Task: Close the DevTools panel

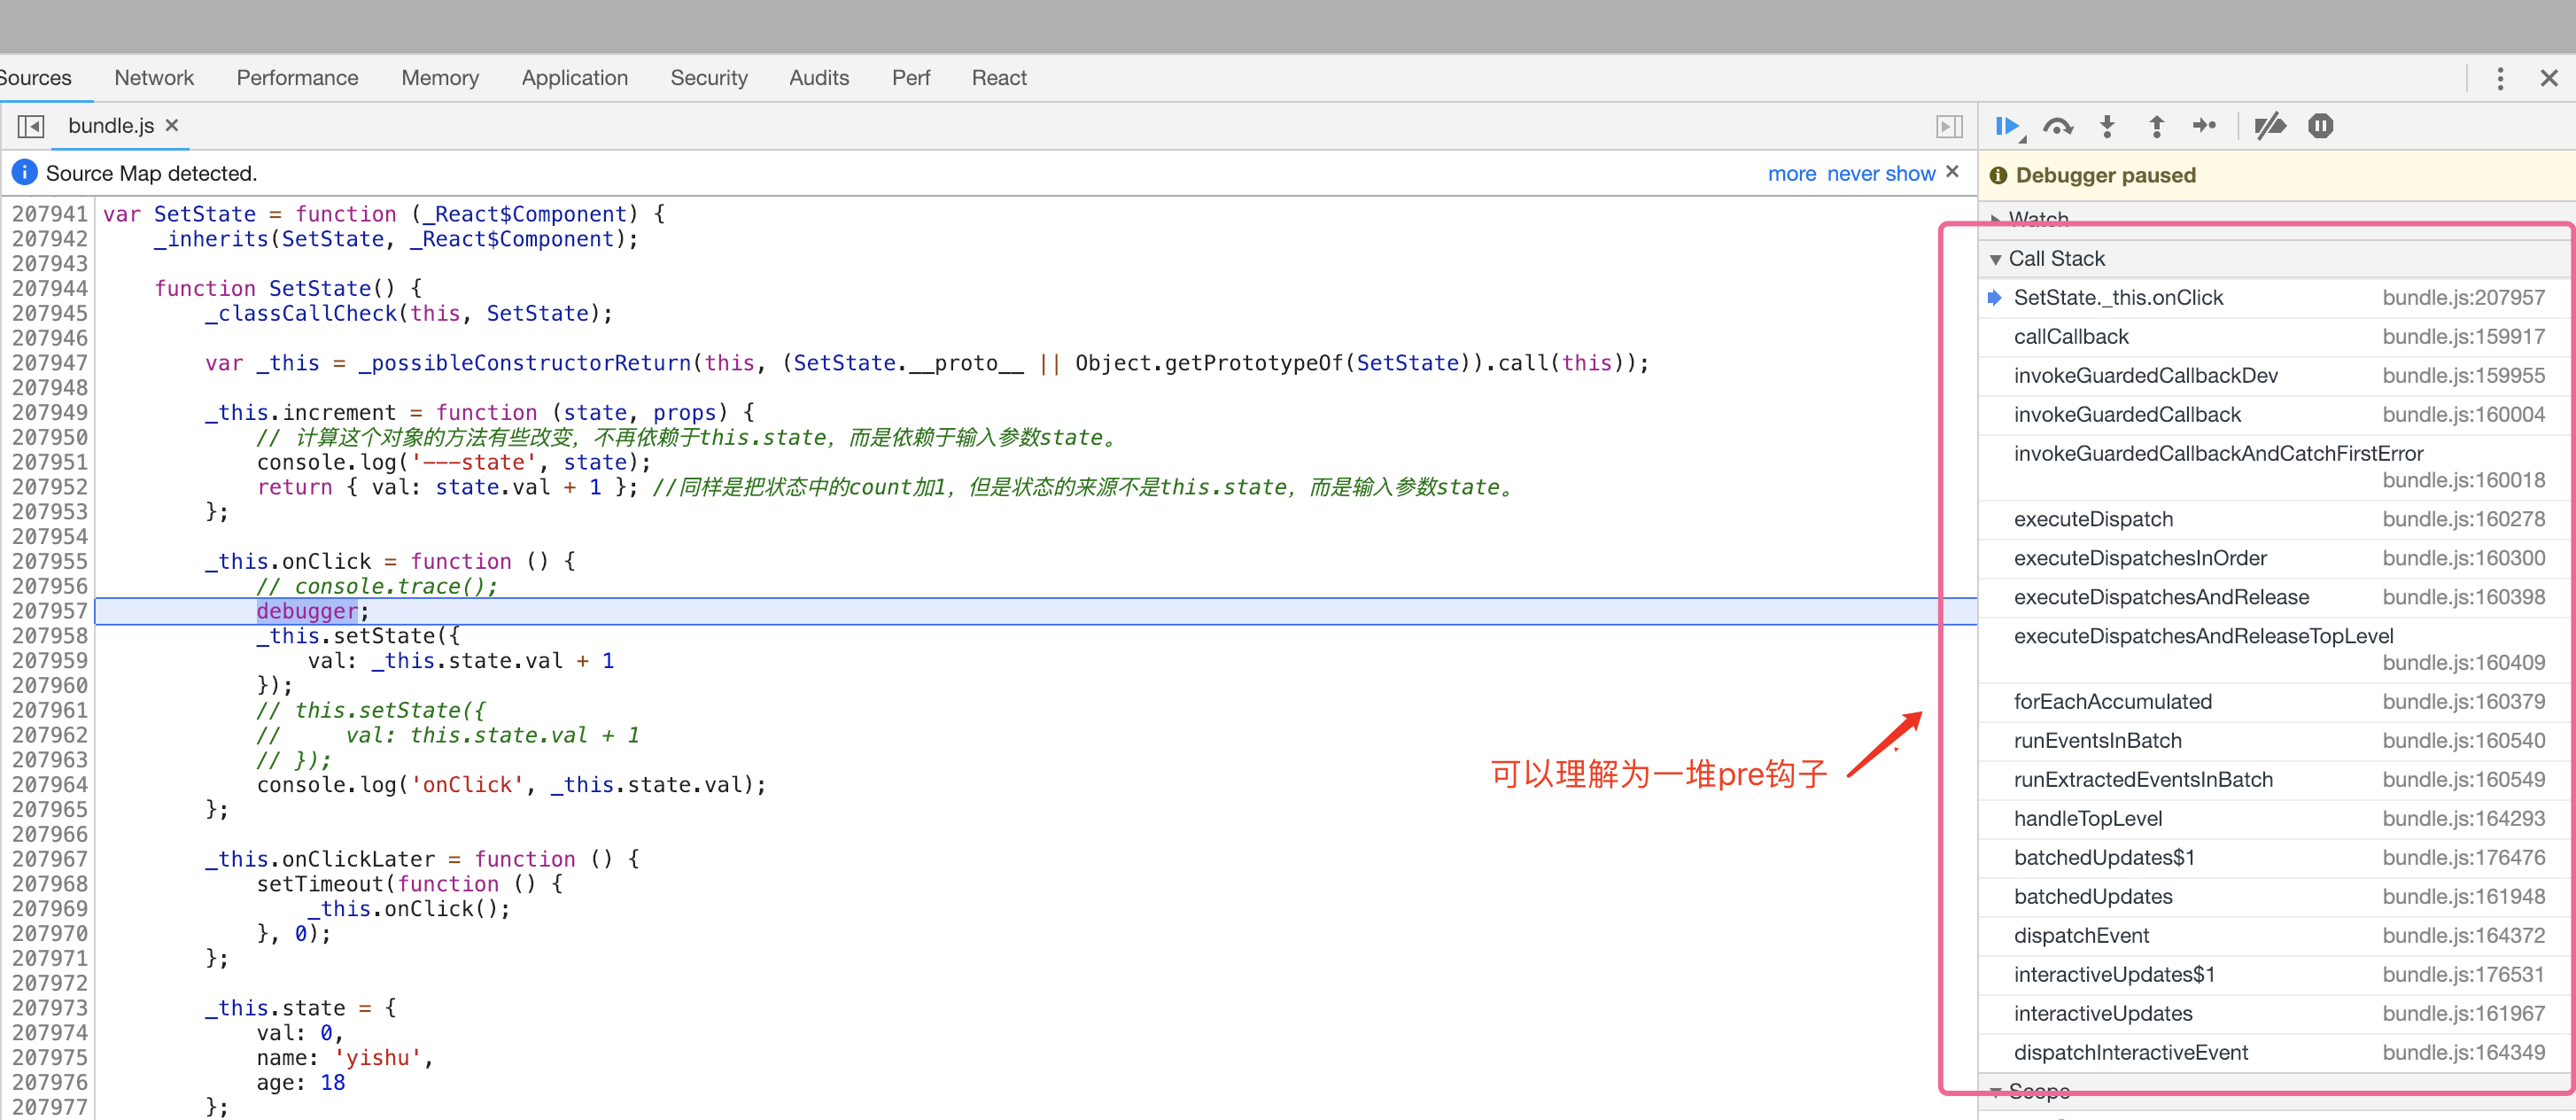Action: coord(2549,78)
